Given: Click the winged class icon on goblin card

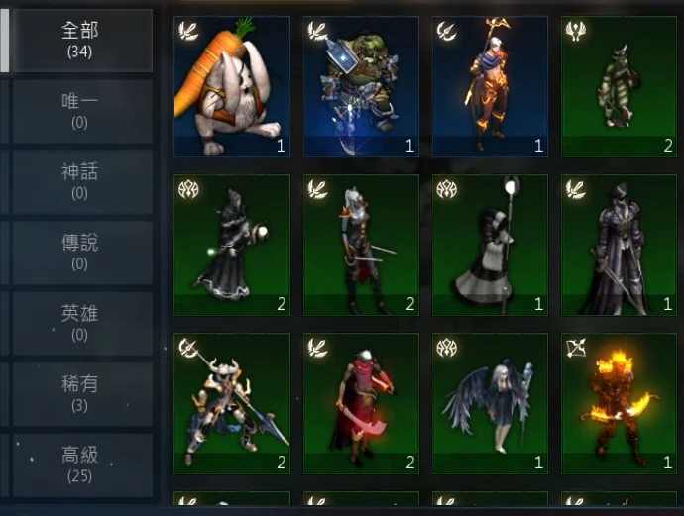Looking at the screenshot, I should click(x=575, y=32).
